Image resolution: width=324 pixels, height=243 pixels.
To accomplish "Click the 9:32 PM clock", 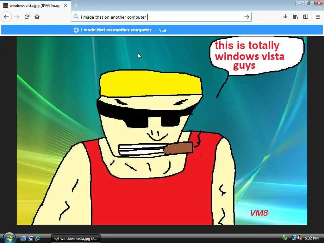I will tap(312, 238).
